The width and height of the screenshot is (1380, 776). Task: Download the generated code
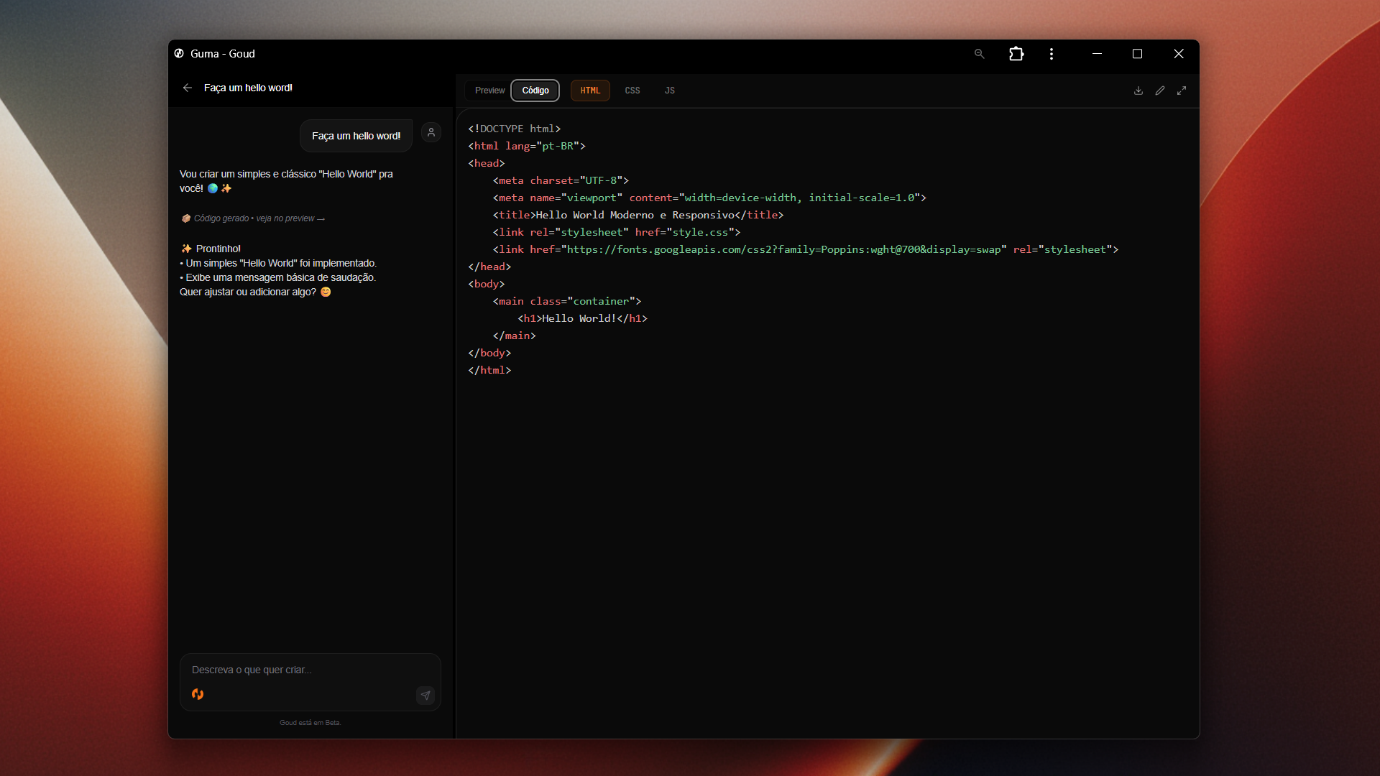click(1138, 91)
